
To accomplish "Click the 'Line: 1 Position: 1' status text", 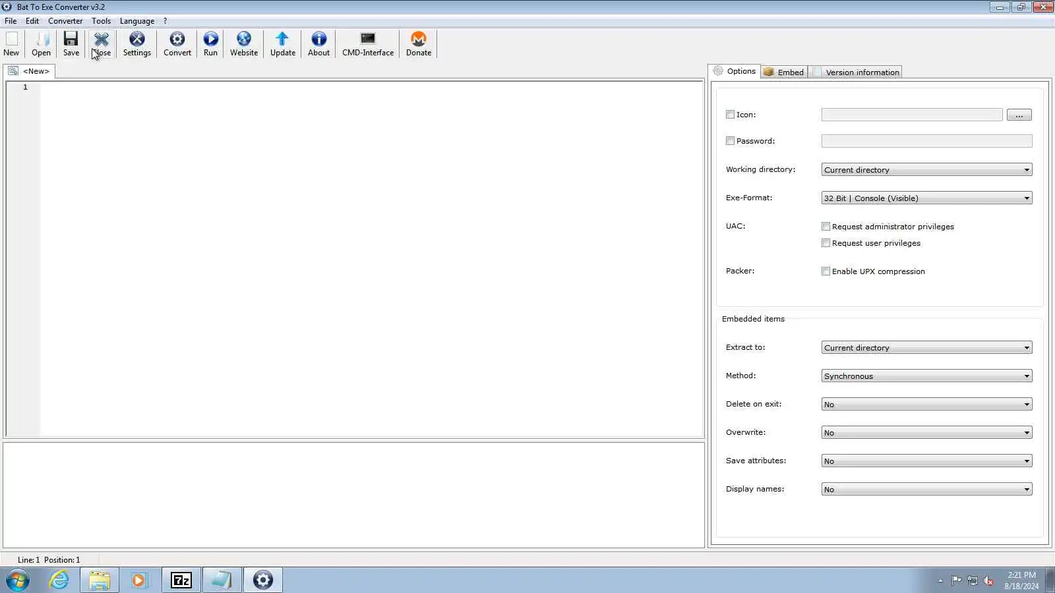I will click(49, 560).
